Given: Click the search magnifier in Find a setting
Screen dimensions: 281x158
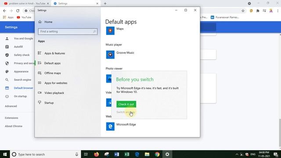Looking at the screenshot, I should pyautogui.click(x=94, y=32).
